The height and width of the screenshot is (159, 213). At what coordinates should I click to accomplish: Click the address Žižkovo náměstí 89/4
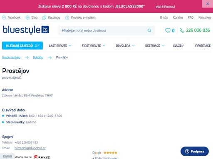point(28,95)
